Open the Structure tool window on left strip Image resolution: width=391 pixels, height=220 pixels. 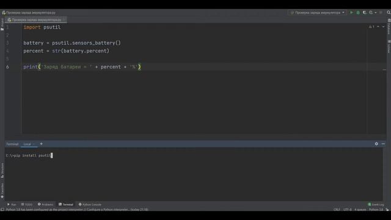(2, 170)
